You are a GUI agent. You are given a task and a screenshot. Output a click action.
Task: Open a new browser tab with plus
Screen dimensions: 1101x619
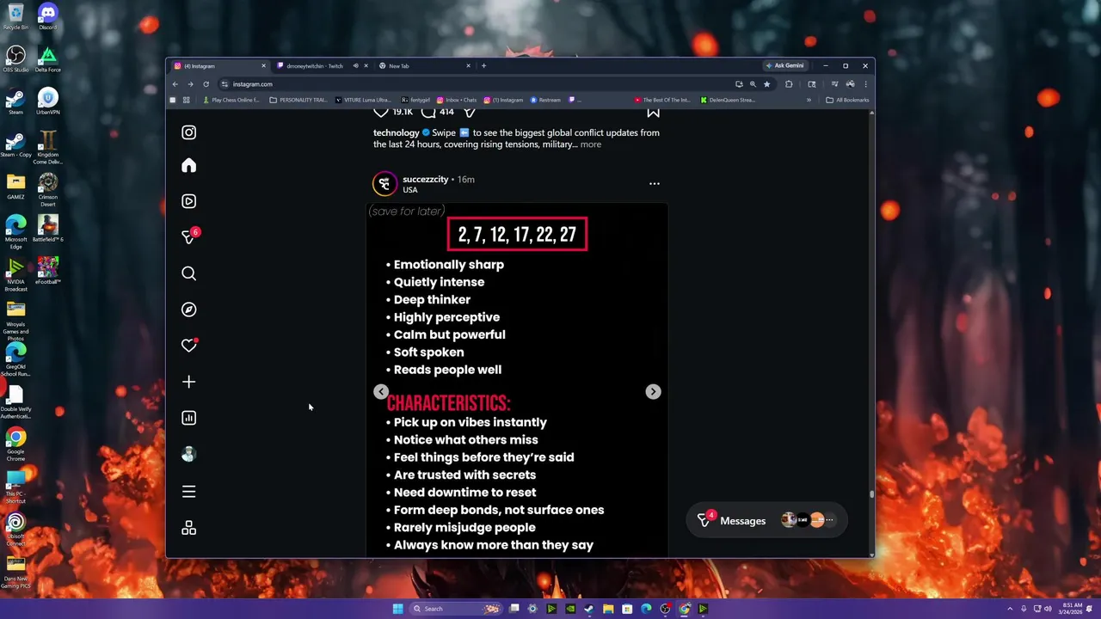click(483, 66)
